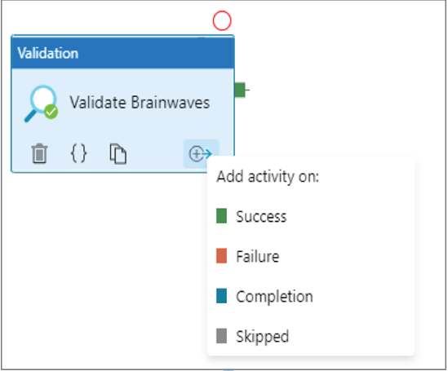
Task: Click the green Success color square
Action: 221,216
